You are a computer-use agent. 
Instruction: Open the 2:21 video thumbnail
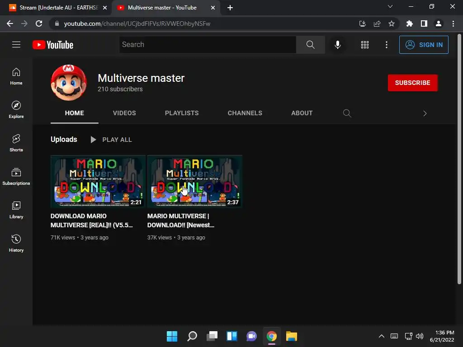[x=98, y=182]
